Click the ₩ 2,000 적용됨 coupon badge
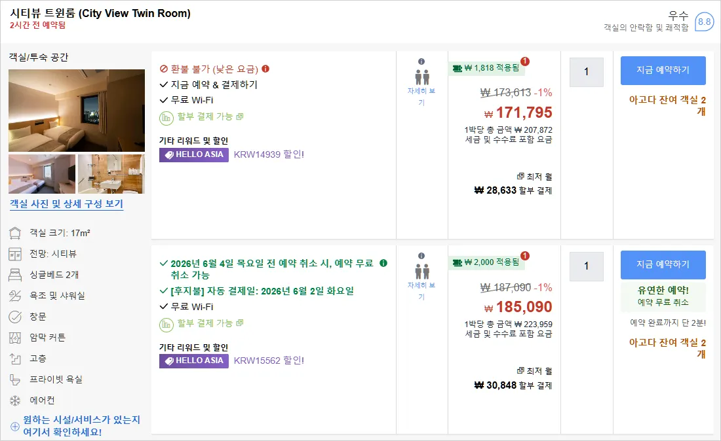 pyautogui.click(x=486, y=262)
